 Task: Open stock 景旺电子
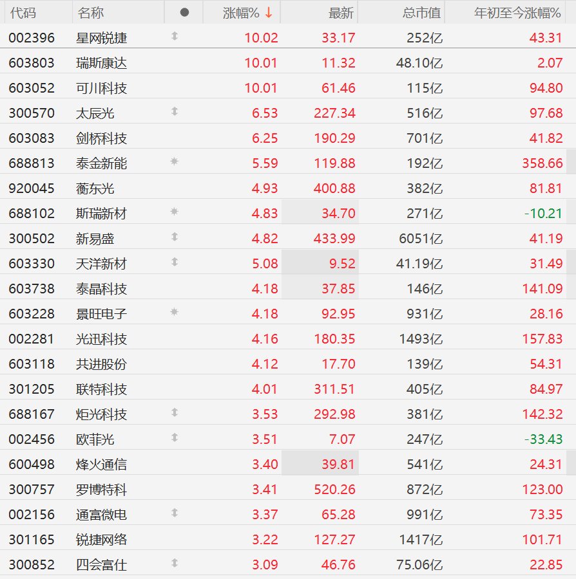(x=101, y=314)
